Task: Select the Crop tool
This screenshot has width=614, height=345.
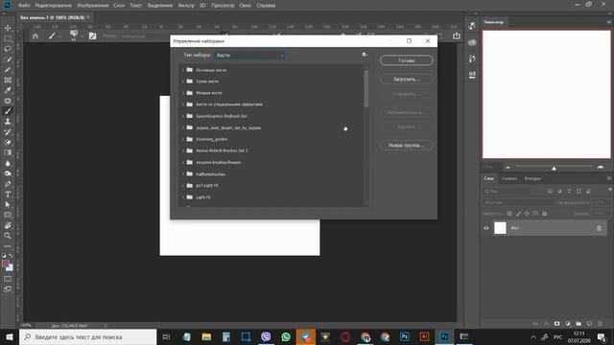Action: [x=8, y=70]
